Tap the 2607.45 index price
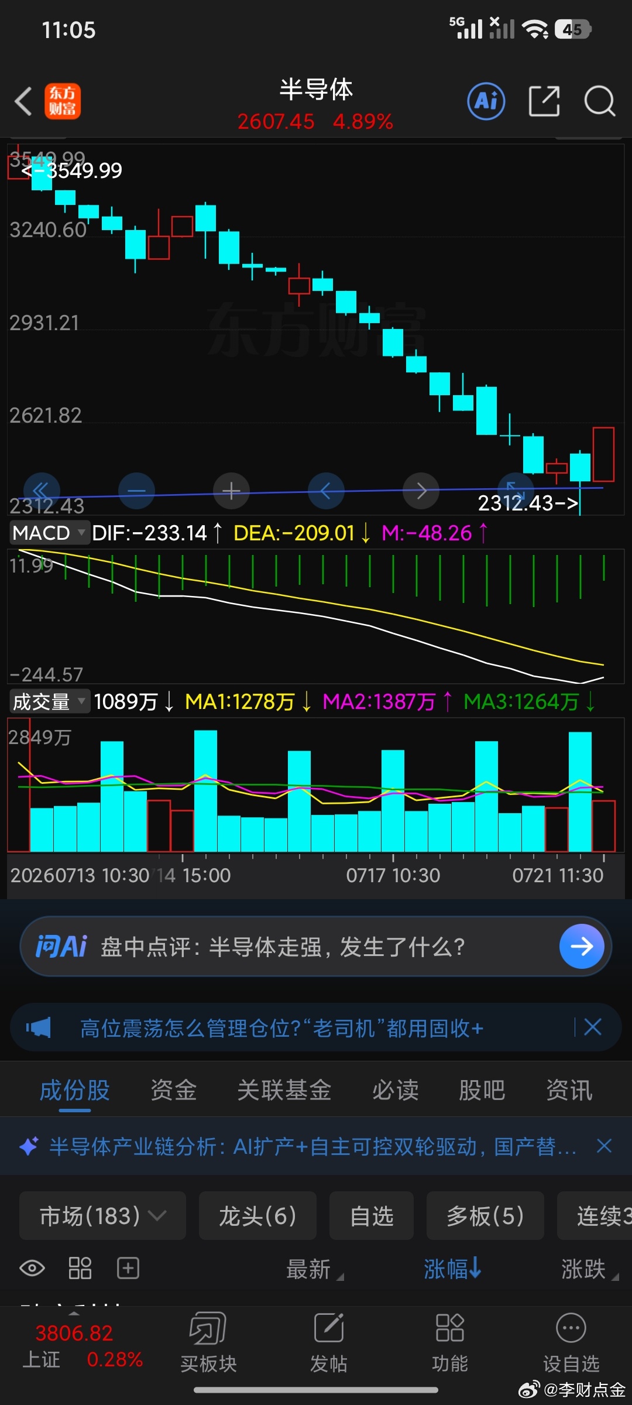The image size is (632, 1405). click(276, 122)
